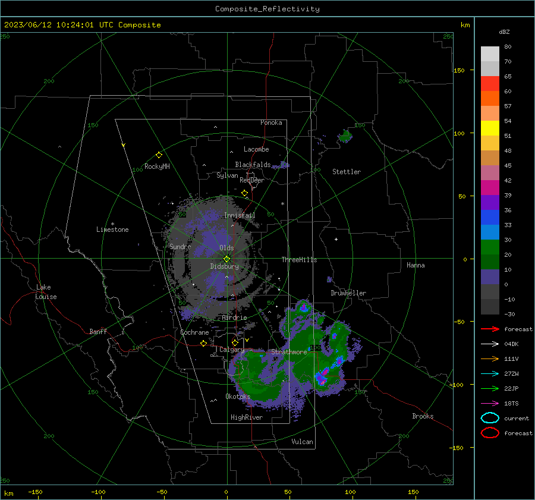Click the Airdrie label
Image resolution: width=535 pixels, height=500 pixels.
(234, 317)
